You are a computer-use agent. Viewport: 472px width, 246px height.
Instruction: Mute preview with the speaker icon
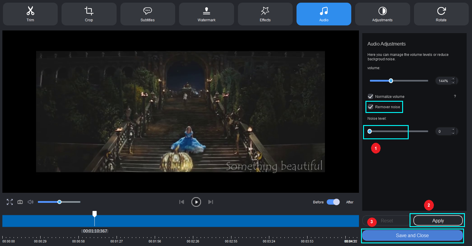coord(30,202)
